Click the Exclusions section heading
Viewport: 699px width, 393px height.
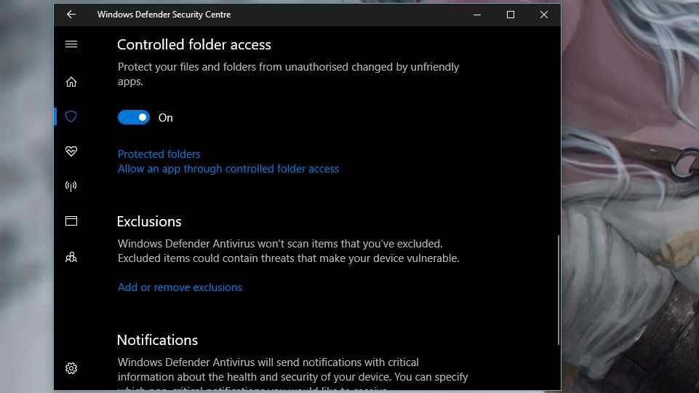[149, 221]
